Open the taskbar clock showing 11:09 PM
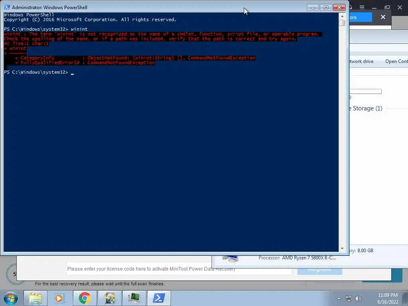 (388, 298)
